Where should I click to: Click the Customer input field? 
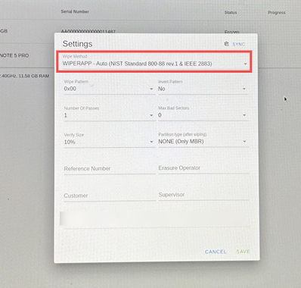109,196
